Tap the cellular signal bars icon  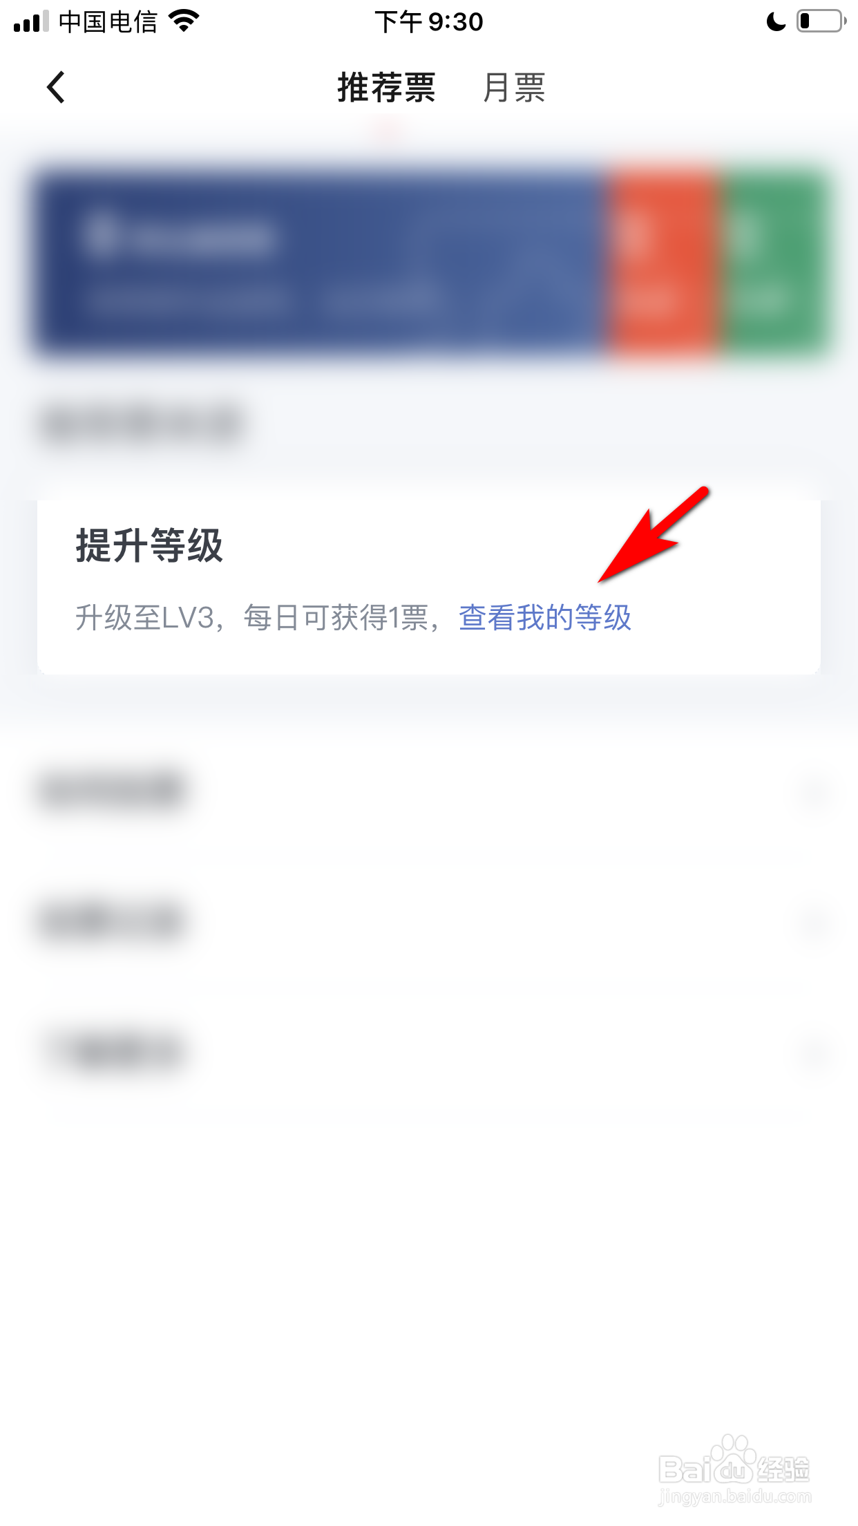(31, 21)
